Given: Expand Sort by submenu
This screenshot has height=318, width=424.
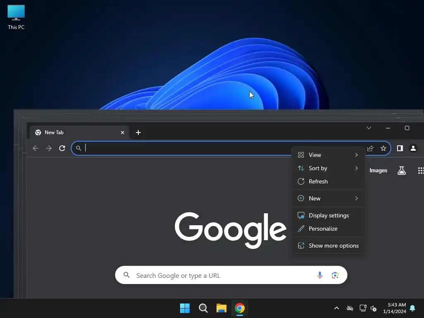Looking at the screenshot, I should (328, 168).
